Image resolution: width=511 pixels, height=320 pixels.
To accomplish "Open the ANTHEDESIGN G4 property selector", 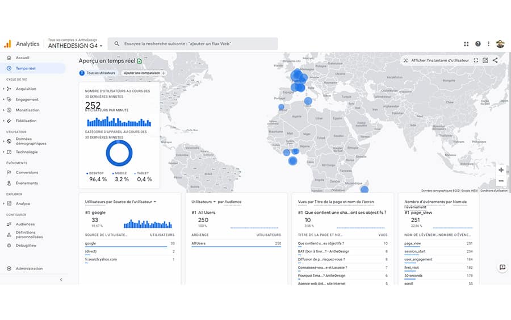I will coord(76,46).
